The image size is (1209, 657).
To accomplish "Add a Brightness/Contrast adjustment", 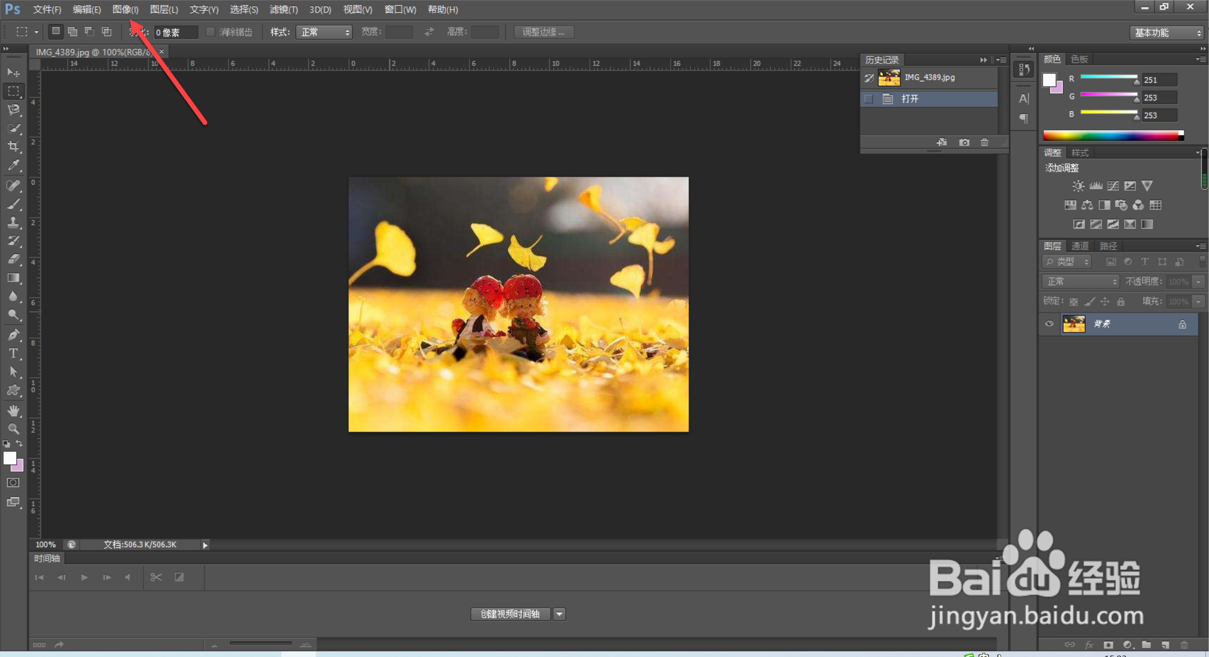I will click(1078, 186).
